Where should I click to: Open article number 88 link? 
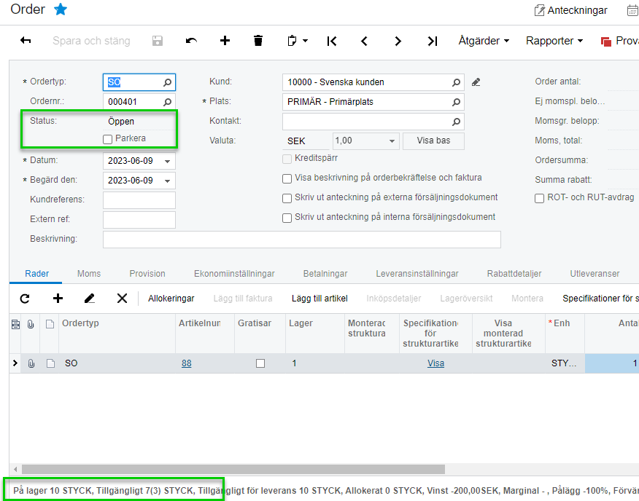186,363
